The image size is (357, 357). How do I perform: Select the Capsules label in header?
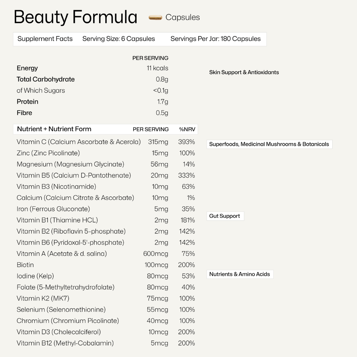click(x=182, y=18)
